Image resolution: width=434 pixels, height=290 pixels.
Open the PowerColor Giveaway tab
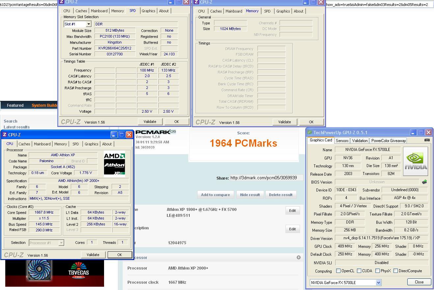[389, 140]
